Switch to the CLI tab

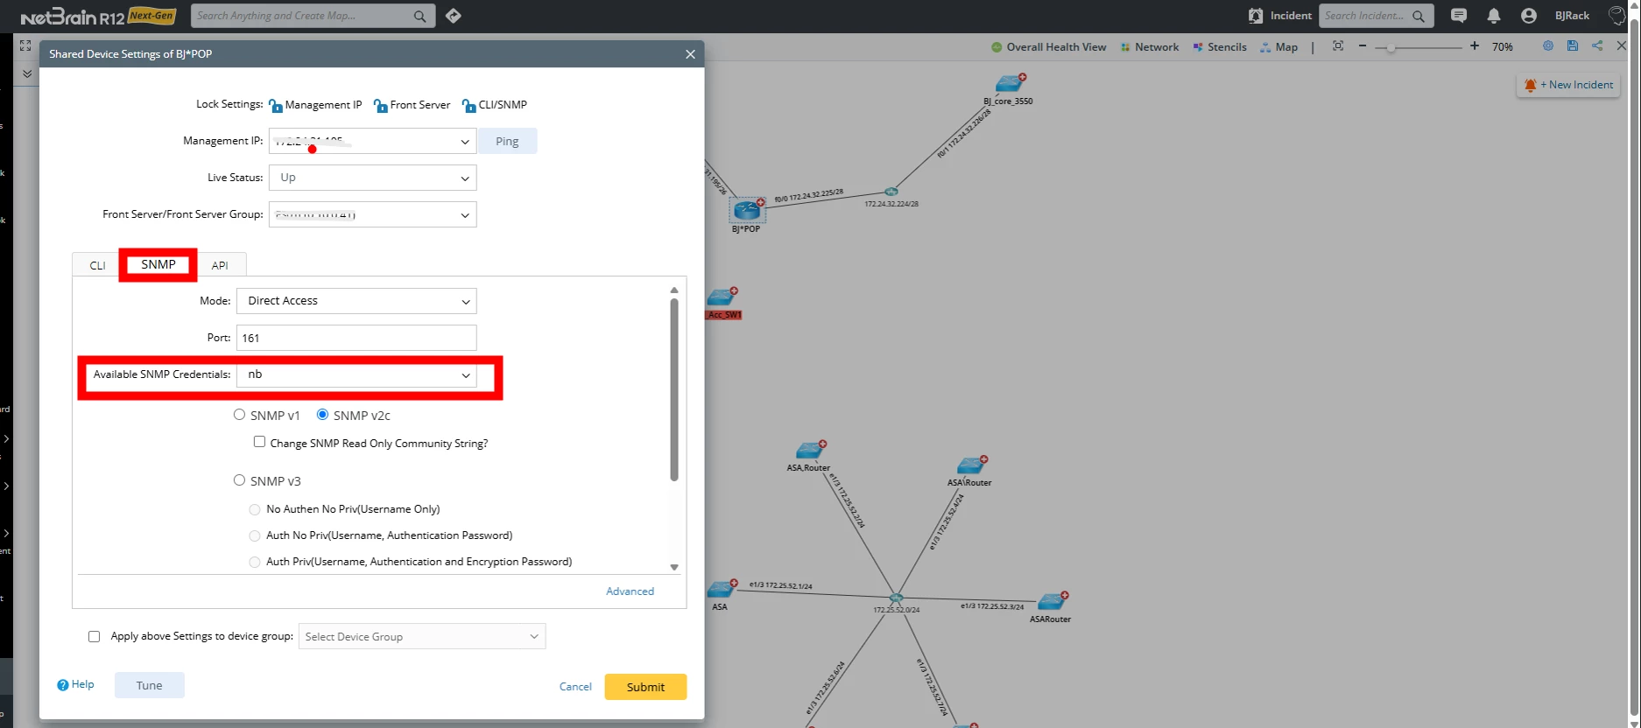point(97,265)
